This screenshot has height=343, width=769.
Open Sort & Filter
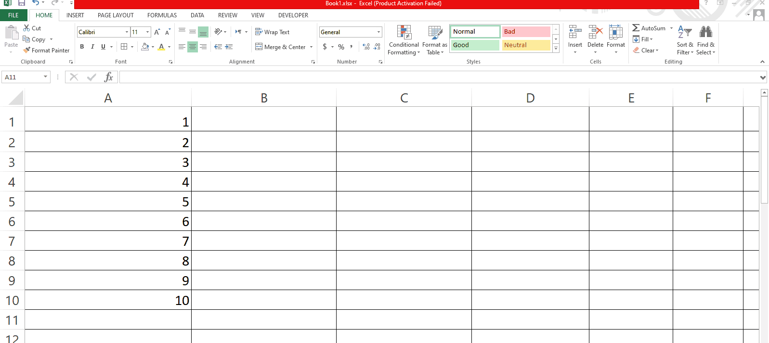click(x=685, y=40)
